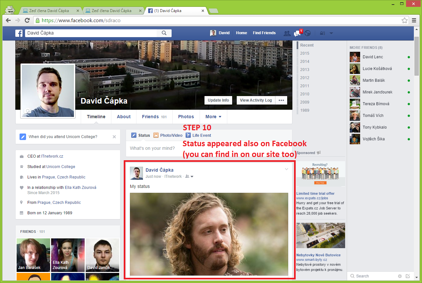This screenshot has width=422, height=283.
Task: Open messages icon with the red badge
Action: tap(297, 33)
